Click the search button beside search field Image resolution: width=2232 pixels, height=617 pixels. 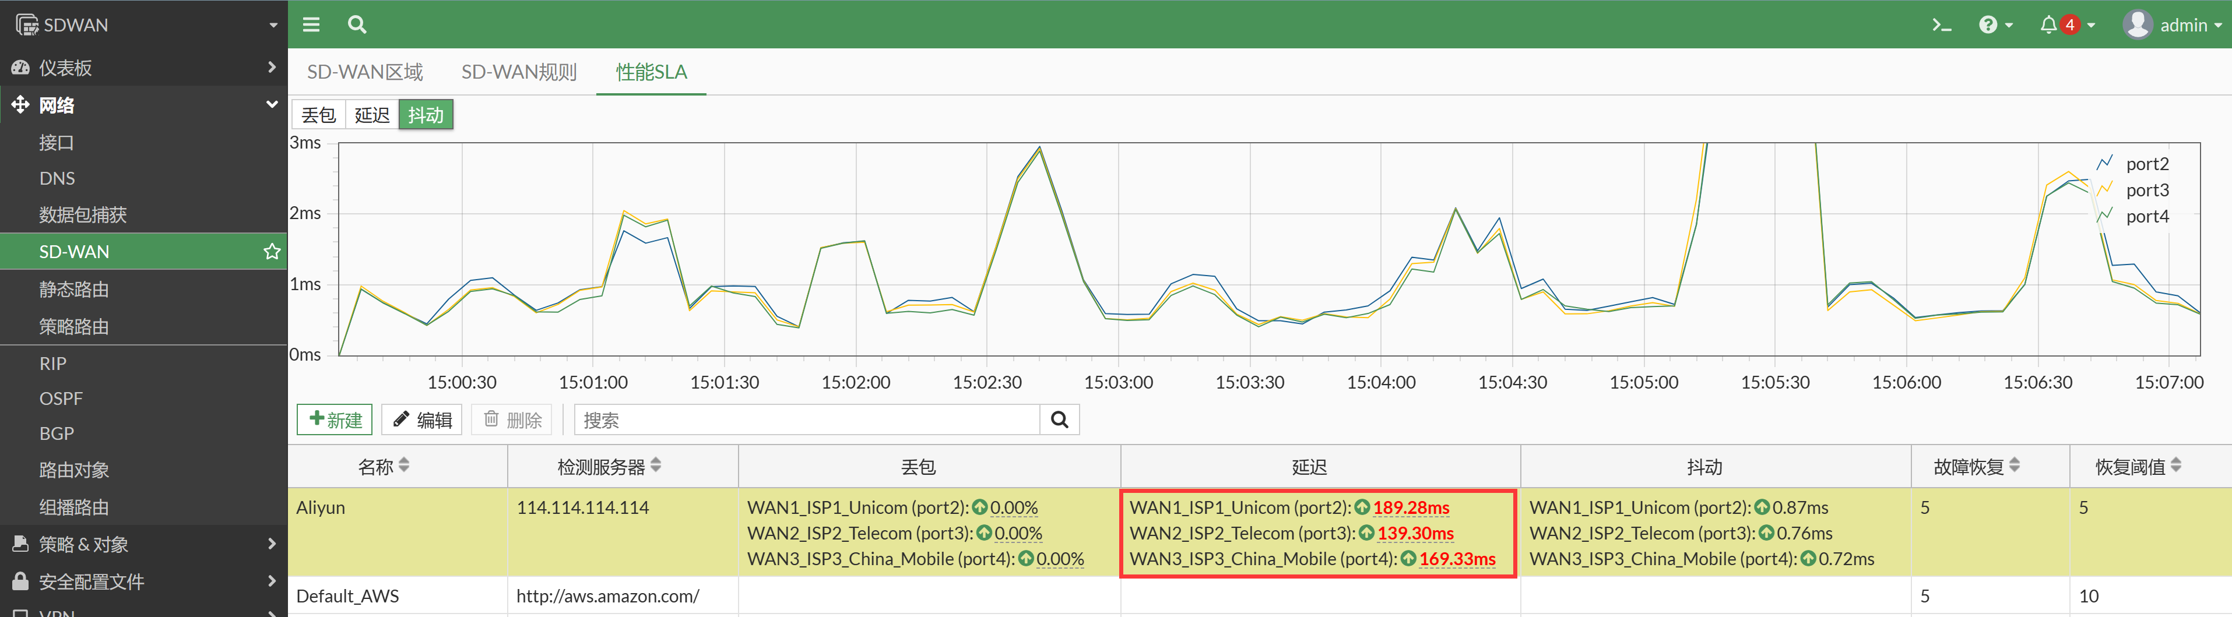(x=1059, y=420)
